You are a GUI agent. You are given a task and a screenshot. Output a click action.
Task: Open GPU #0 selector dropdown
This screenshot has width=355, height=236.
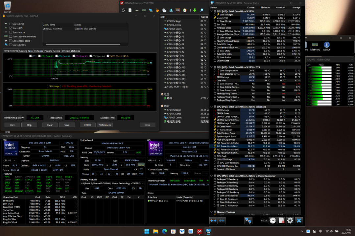tap(154, 160)
